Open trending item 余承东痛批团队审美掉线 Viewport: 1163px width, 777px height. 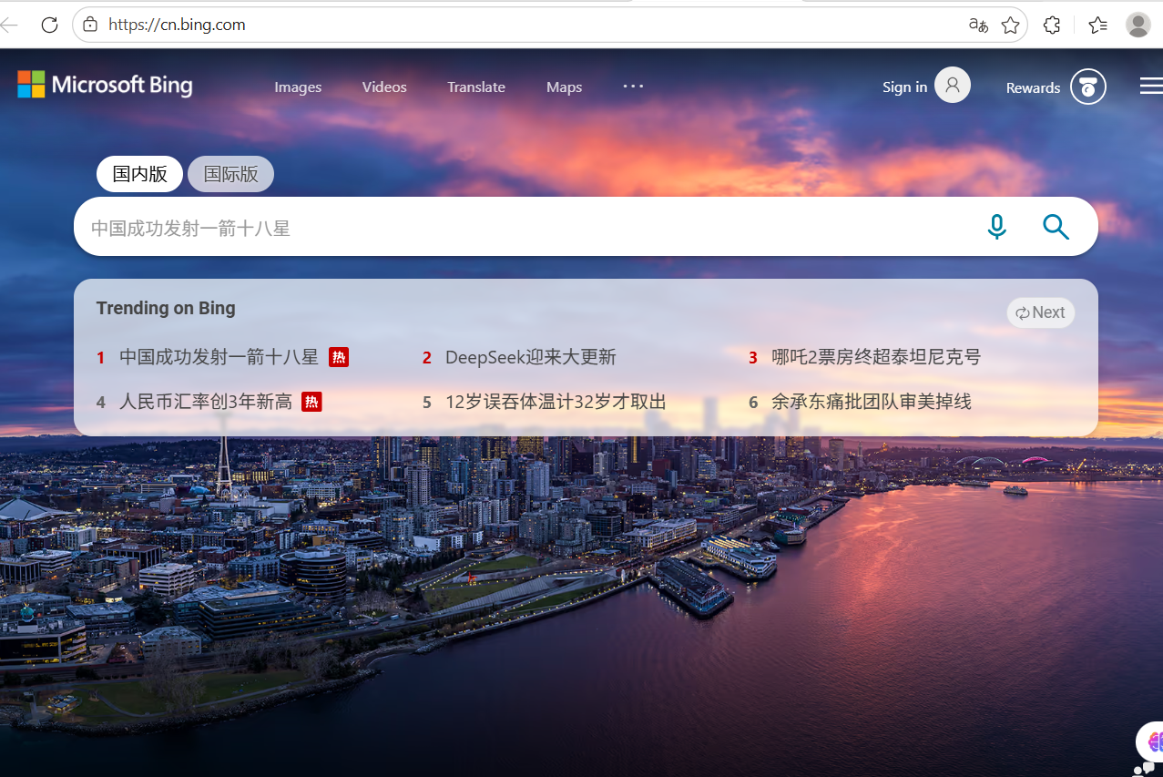tap(872, 402)
